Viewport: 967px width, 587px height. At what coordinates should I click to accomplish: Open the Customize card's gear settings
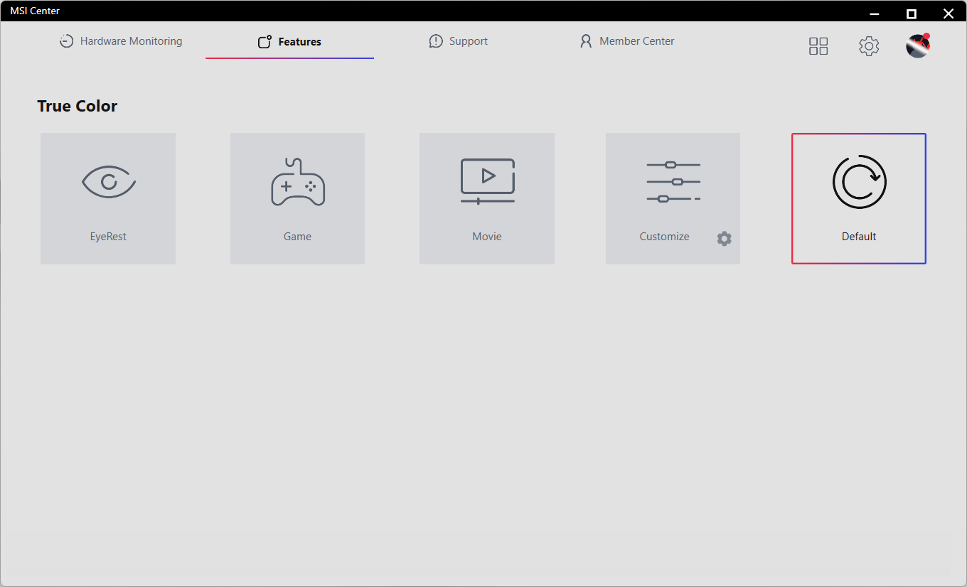pos(724,239)
